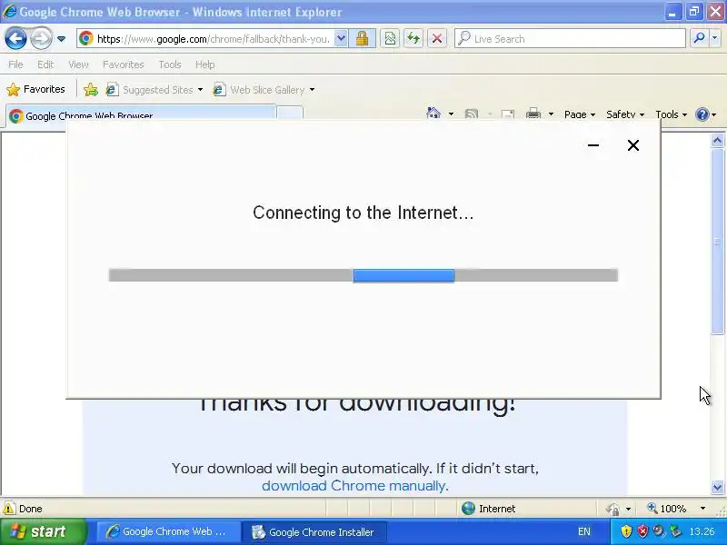The height and width of the screenshot is (545, 727).
Task: Open the Tools menu in the menu bar
Action: [170, 64]
